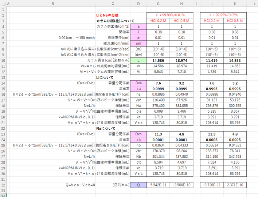
Task: Select cell with value 53.175
Action: coord(235,100)
